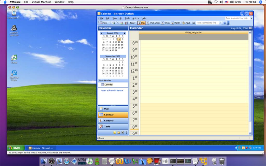Click the Find button in toolbar
266x166 pixels.
pyautogui.click(x=186, y=23)
